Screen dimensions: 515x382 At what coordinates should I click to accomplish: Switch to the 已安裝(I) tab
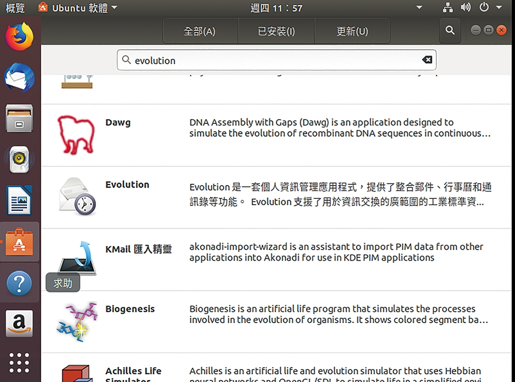[x=276, y=31]
